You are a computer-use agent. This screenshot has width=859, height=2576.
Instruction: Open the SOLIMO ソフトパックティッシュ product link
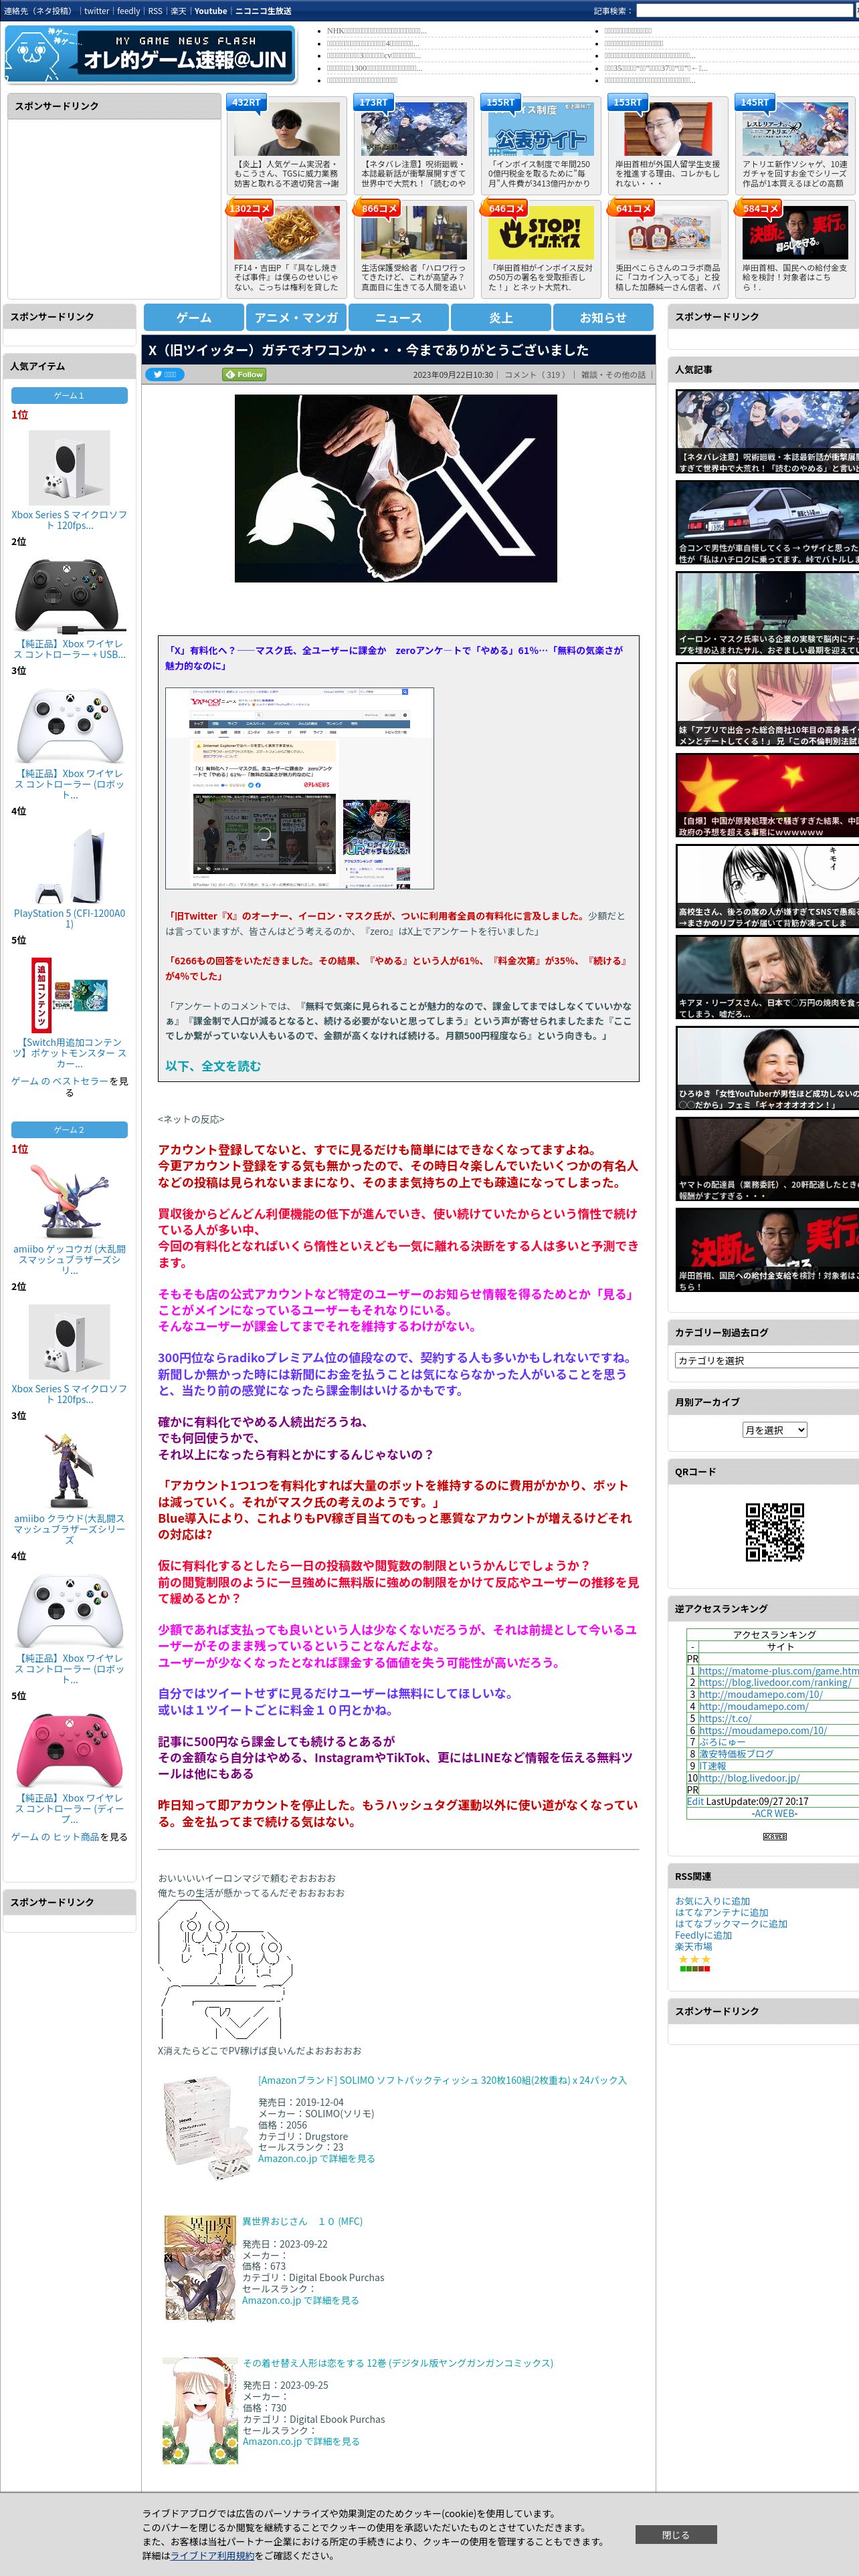pos(442,2079)
